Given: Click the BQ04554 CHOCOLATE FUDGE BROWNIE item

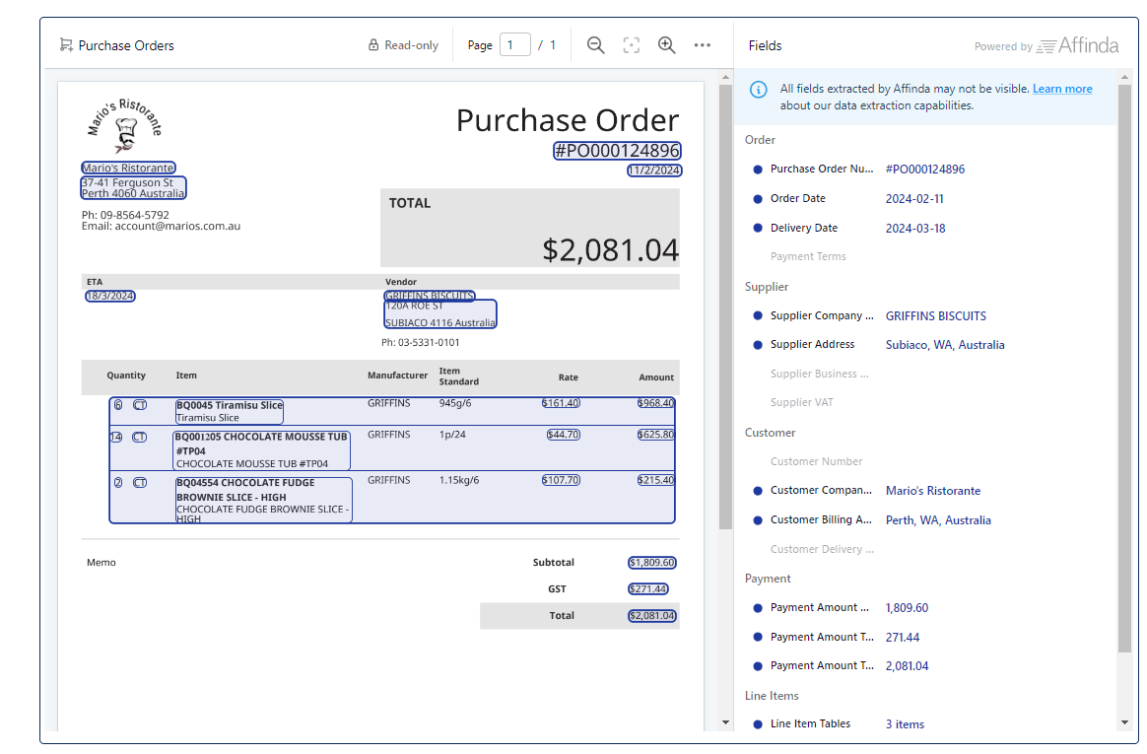Looking at the screenshot, I should tap(263, 501).
